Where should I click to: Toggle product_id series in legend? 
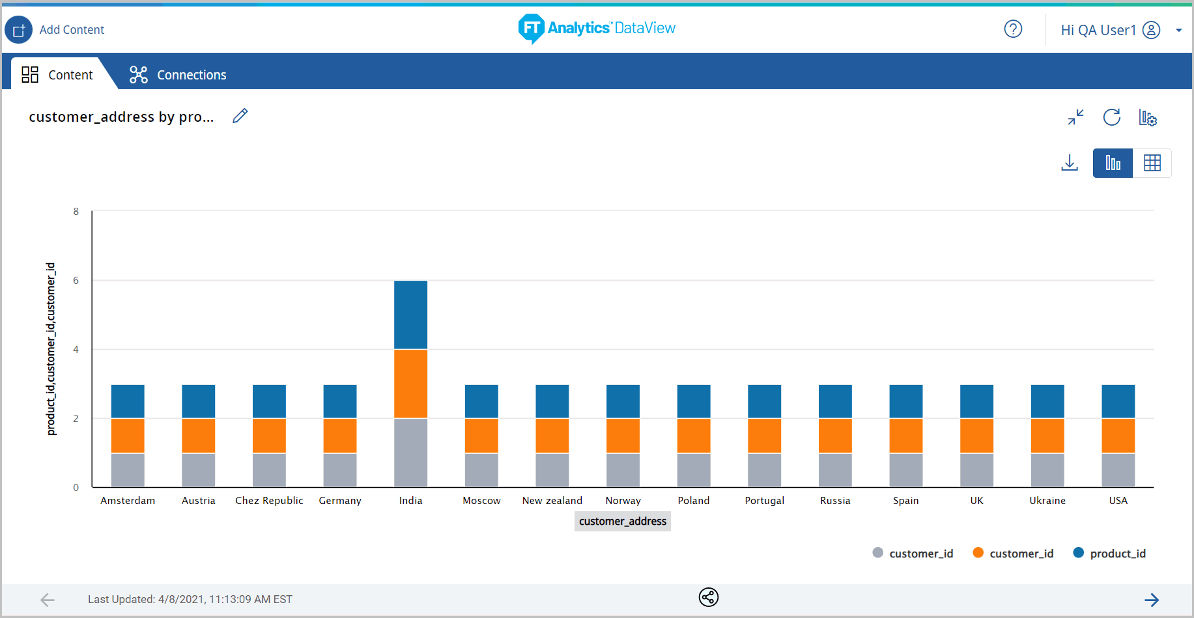tap(1117, 554)
